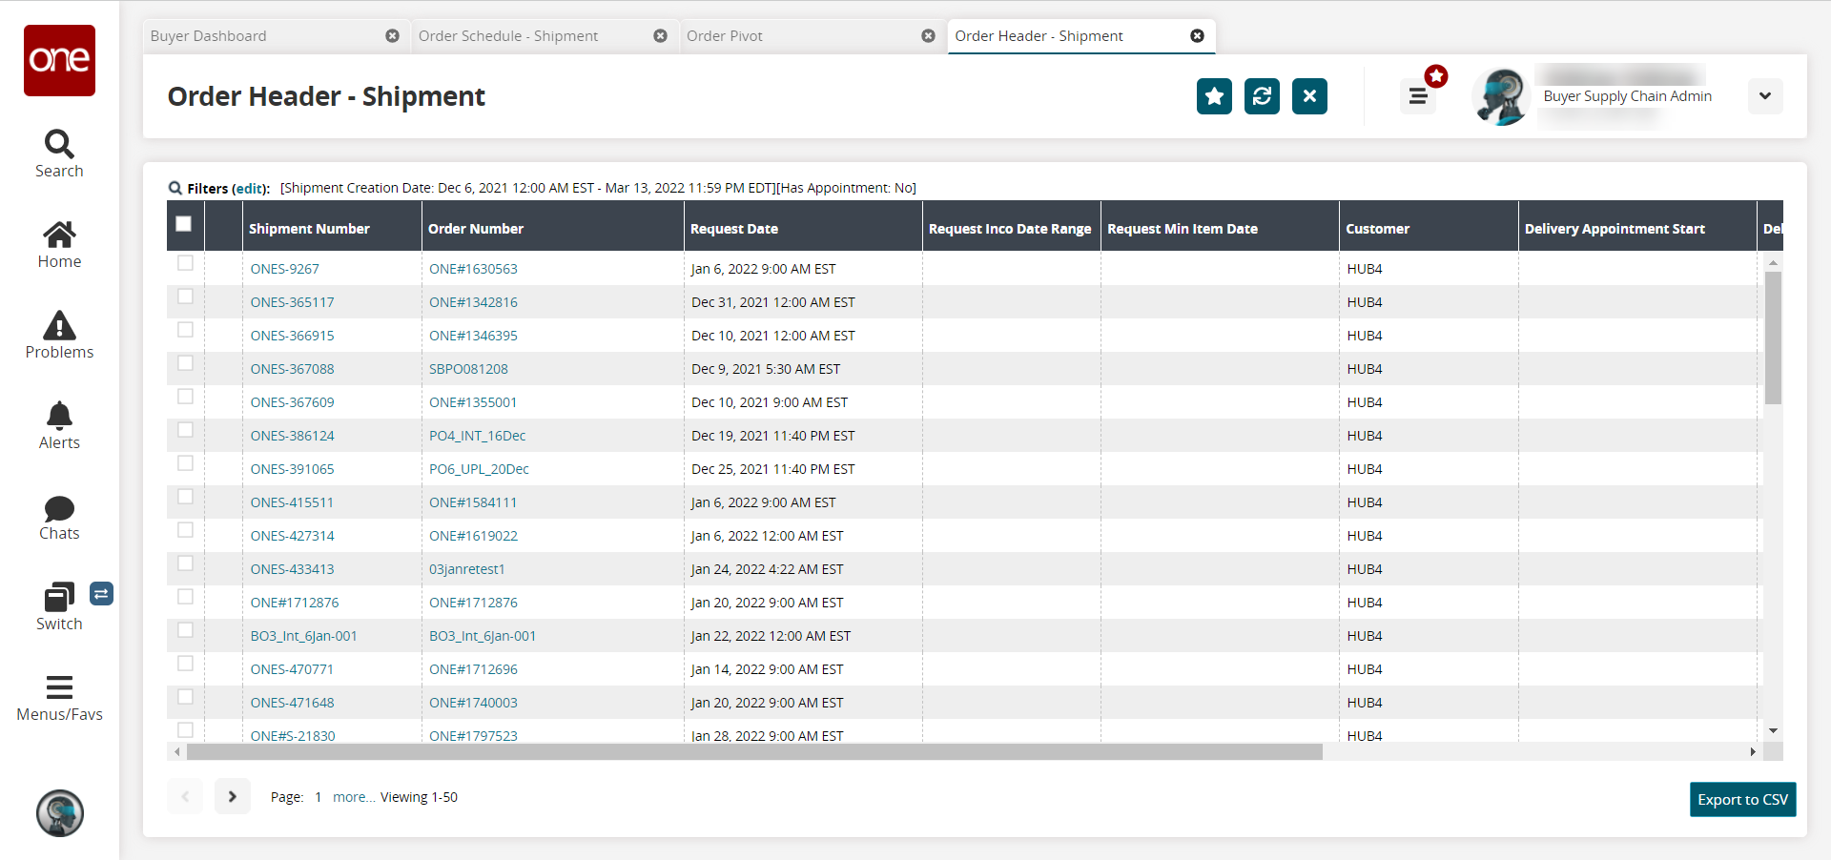Click the blue swap arrows badge
The image size is (1831, 860).
pos(101,594)
